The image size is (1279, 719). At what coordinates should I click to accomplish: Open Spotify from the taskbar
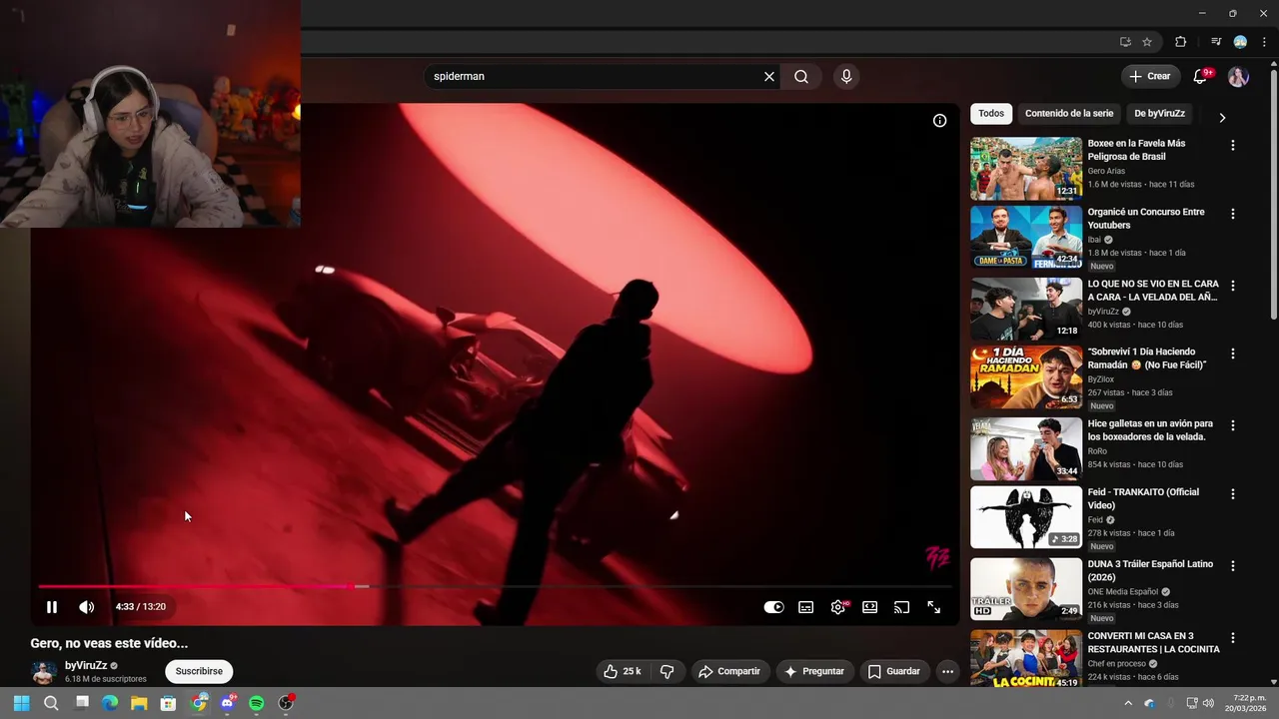[x=257, y=703]
